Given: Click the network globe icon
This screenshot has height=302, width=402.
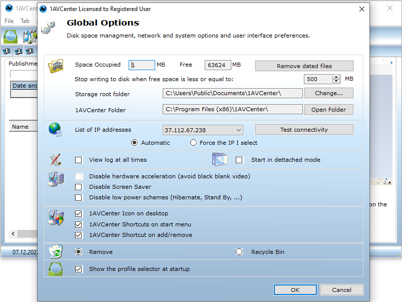Looking at the screenshot, I should coord(55,130).
